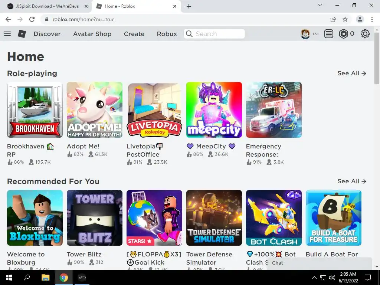Click the Roblox search field

click(214, 34)
